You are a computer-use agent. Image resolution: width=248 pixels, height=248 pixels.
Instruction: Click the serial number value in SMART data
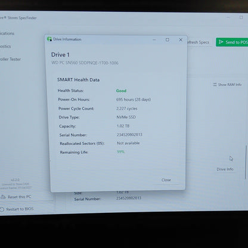129,135
